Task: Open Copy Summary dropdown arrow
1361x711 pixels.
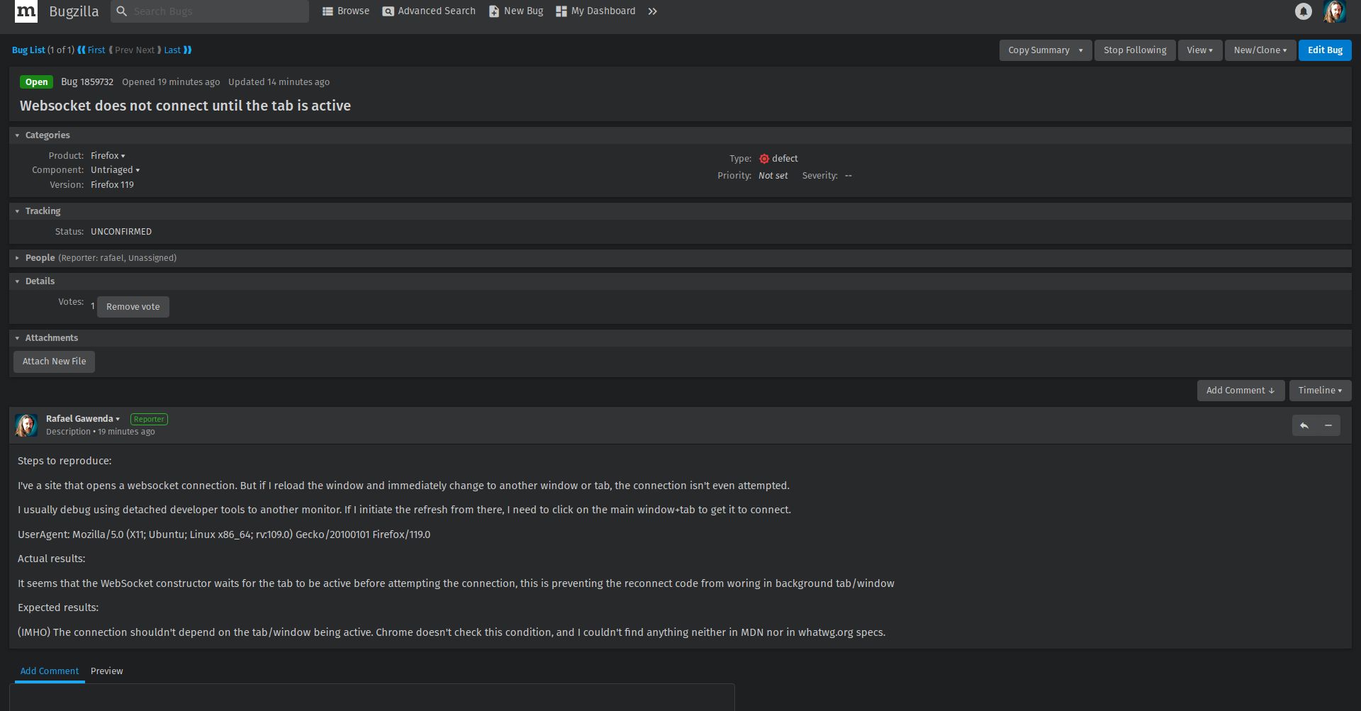Action: point(1081,50)
